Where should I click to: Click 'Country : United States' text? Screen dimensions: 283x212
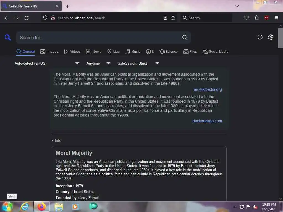click(x=75, y=192)
